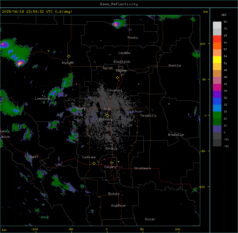
Task: Click the purple 36-39 dBZ legend swatch
Action: pyautogui.click(x=217, y=94)
